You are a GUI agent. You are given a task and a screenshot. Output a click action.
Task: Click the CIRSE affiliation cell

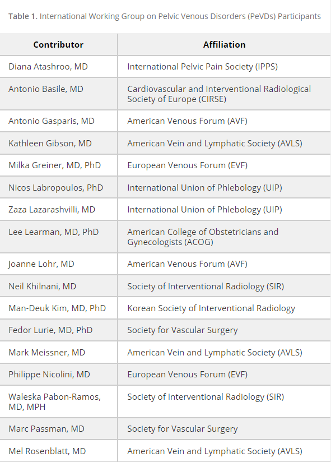[x=224, y=94]
